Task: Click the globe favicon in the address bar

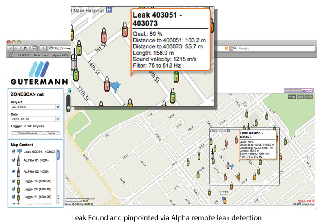Action: [51, 48]
